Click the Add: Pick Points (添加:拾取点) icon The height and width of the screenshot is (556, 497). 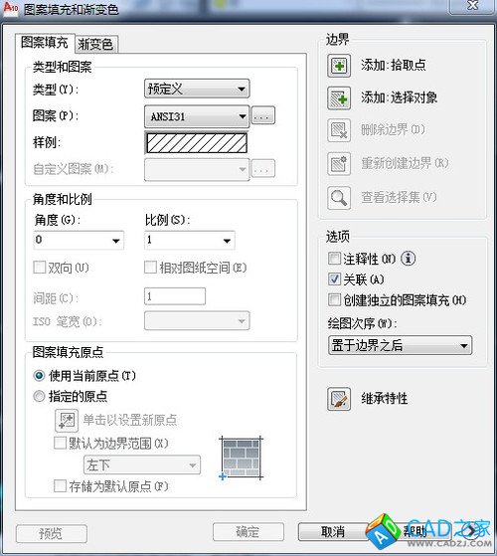click(x=339, y=66)
